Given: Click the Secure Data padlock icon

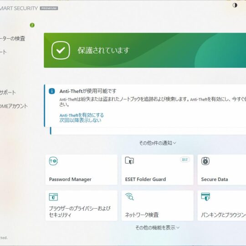Looking at the screenshot, I should 205,161.
